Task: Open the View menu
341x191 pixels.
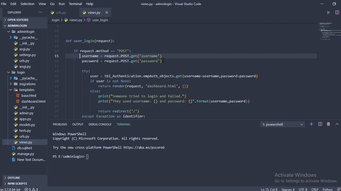Action: click(x=42, y=4)
